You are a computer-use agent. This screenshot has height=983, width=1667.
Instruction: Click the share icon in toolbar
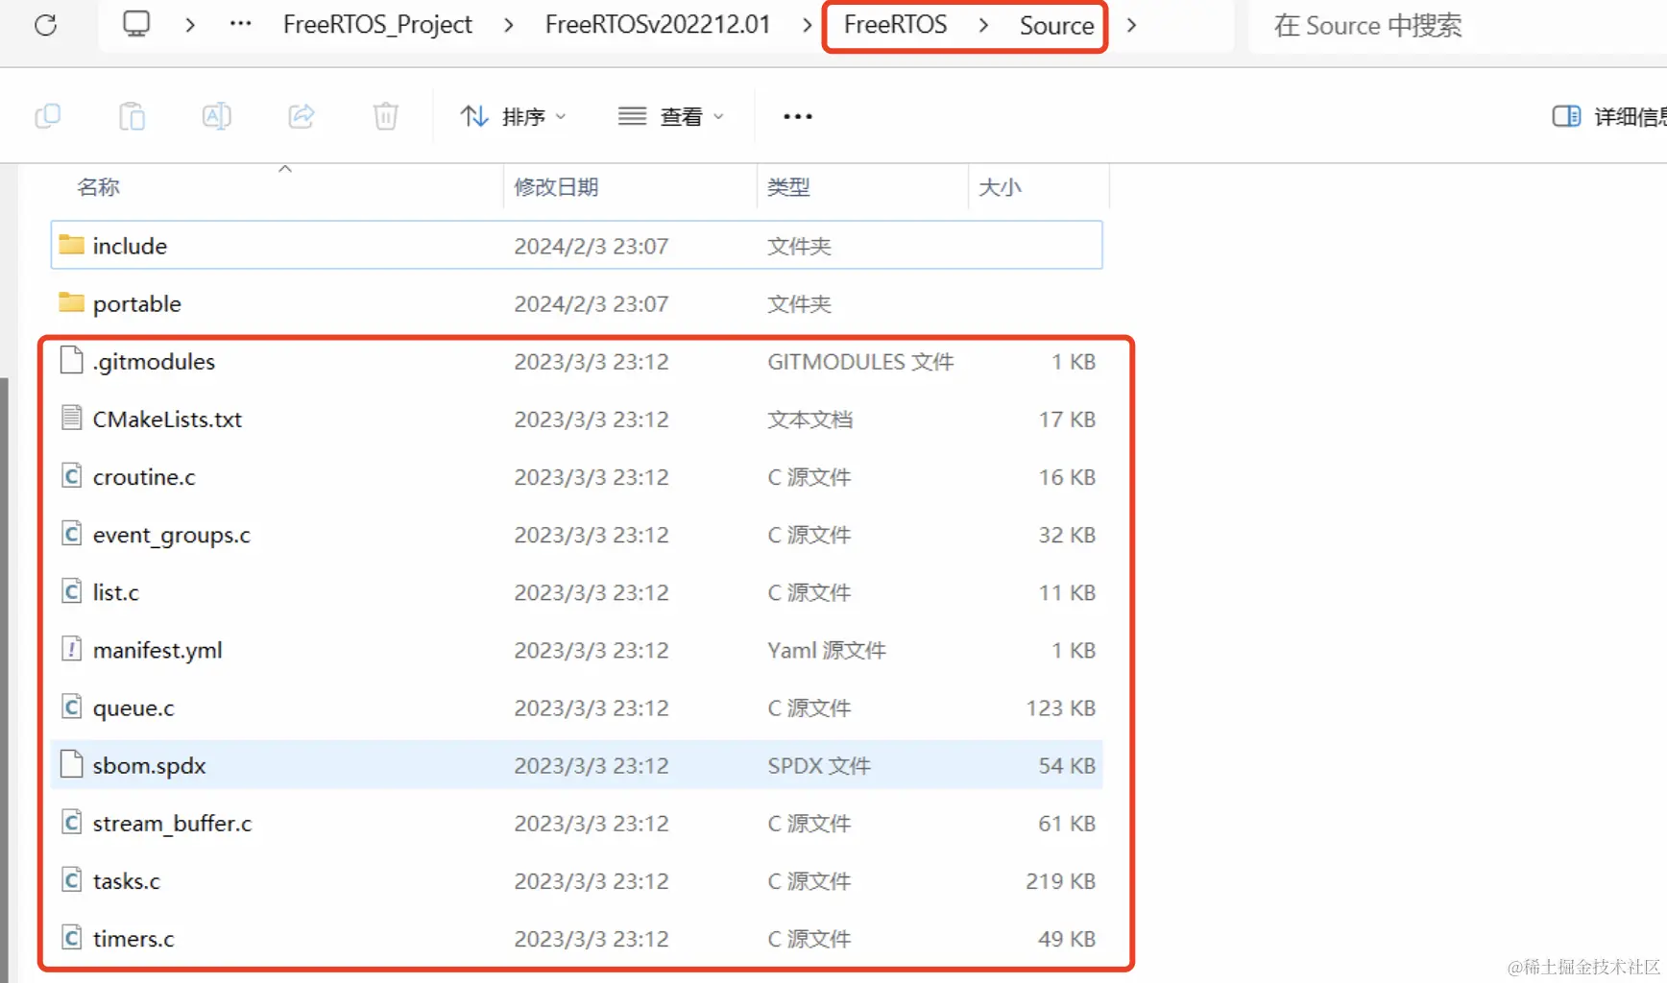tap(302, 116)
